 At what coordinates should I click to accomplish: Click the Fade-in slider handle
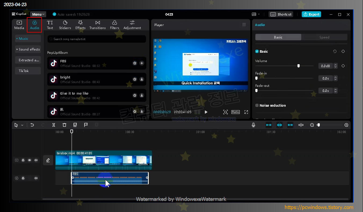256,78
